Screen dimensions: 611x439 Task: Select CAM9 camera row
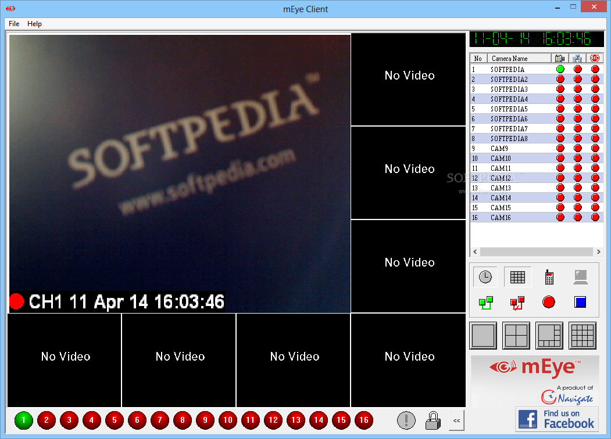[537, 148]
